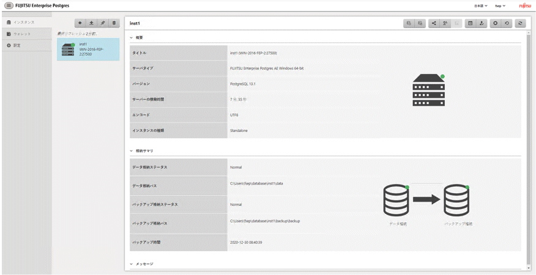This screenshot has height=275, width=536.
Task: Click the backup database icon in inst1 toolbar
Action: click(x=409, y=23)
